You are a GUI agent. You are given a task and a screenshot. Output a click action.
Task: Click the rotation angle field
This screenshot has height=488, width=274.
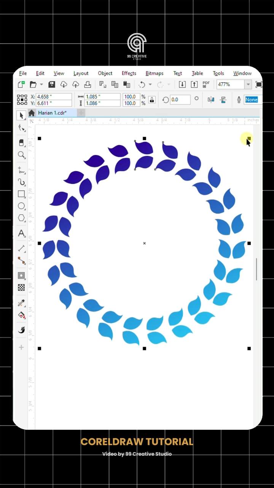point(180,100)
